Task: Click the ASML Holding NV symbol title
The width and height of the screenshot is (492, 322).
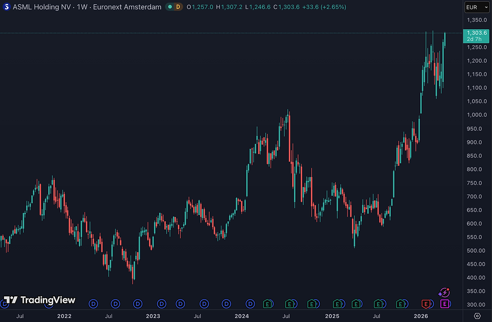Action: point(42,7)
